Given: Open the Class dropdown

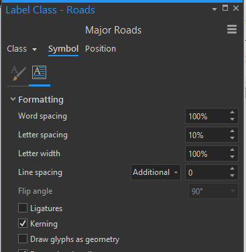Looking at the screenshot, I should pos(21,49).
